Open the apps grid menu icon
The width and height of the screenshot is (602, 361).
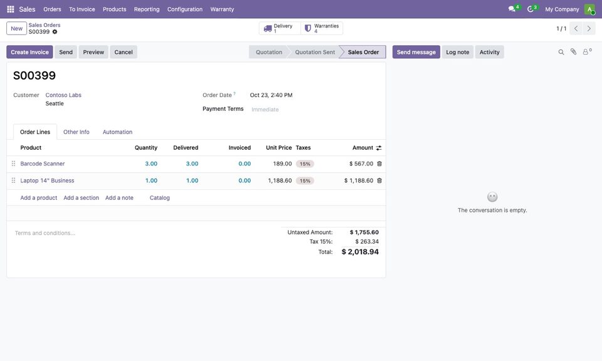pyautogui.click(x=11, y=9)
